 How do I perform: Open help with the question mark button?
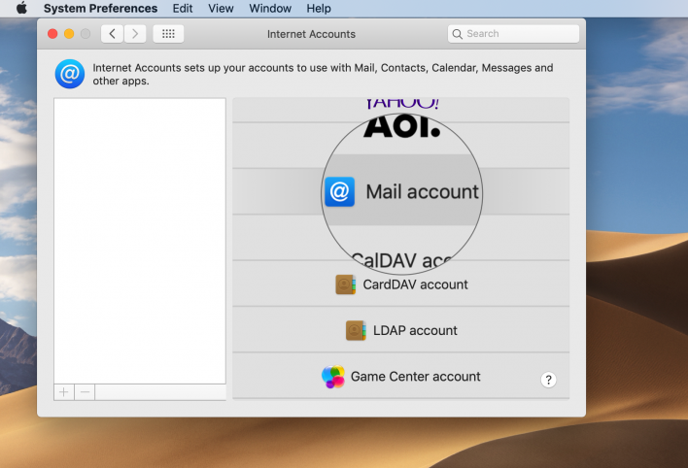(x=548, y=380)
